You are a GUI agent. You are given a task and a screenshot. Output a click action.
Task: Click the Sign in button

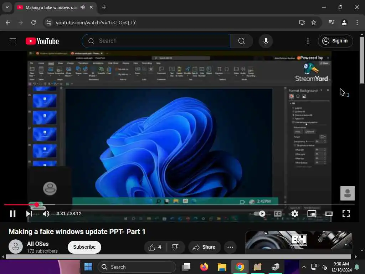(x=335, y=41)
